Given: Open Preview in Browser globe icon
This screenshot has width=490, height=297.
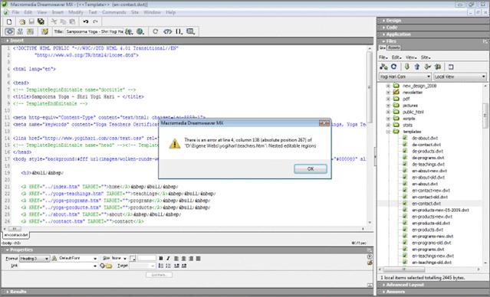Looking at the screenshot, I should 140,31.
